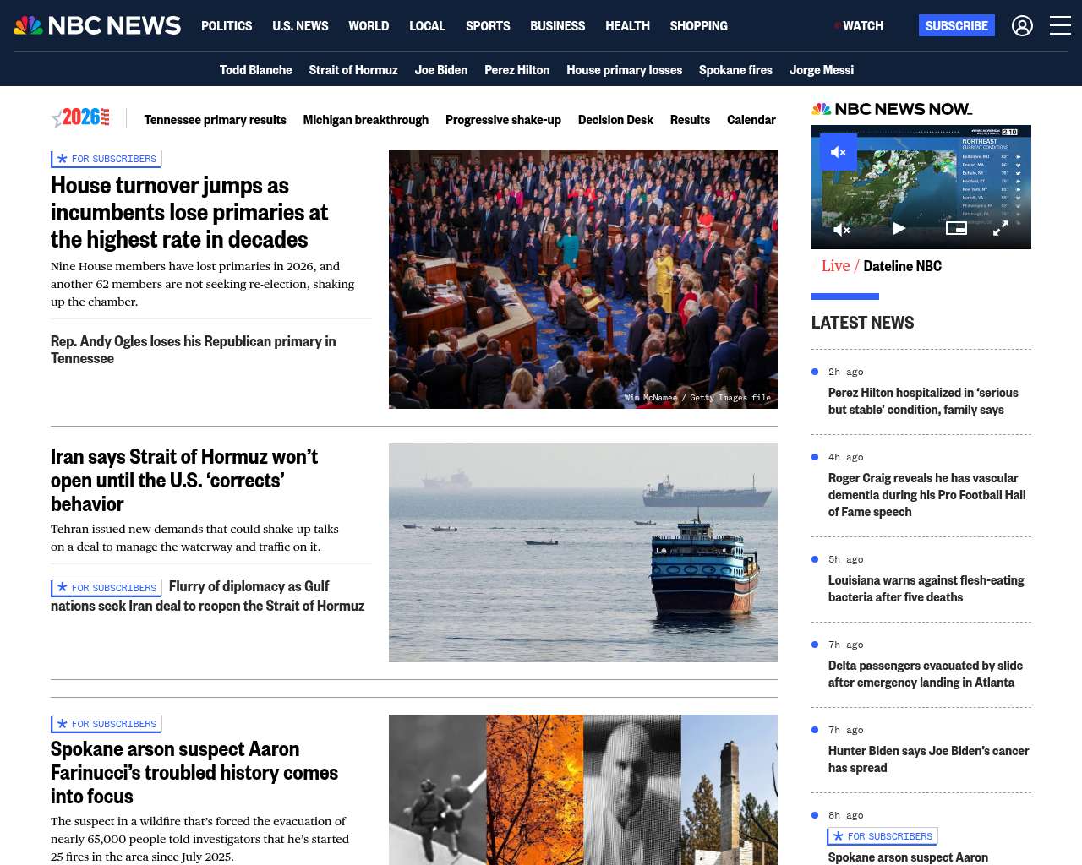This screenshot has width=1082, height=865.
Task: Toggle mute in the video control bar
Action: (842, 229)
